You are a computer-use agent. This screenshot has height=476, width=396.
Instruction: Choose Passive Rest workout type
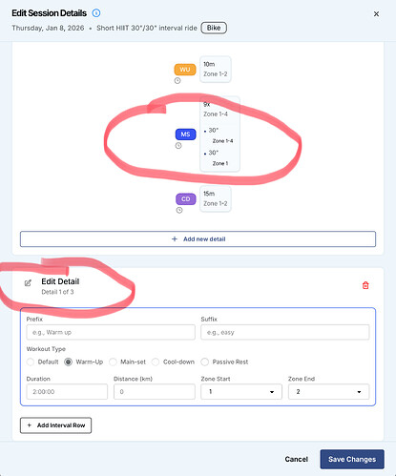tap(205, 362)
